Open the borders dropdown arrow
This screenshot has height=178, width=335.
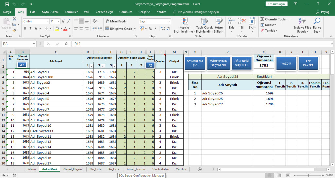tap(51, 28)
